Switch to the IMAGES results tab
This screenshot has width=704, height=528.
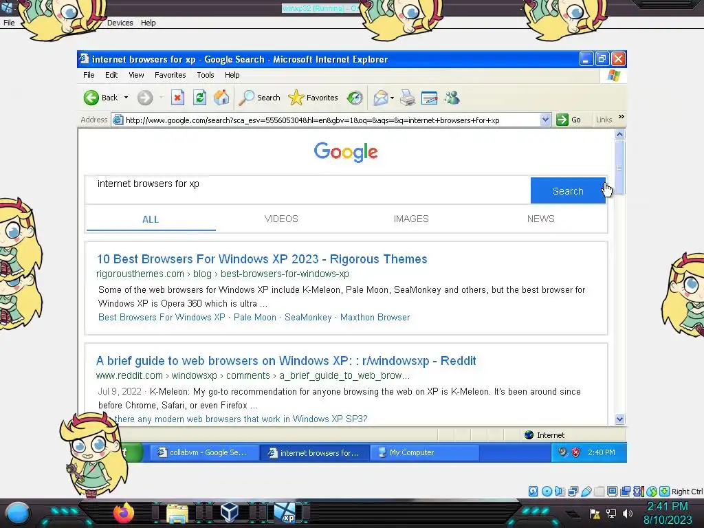[411, 219]
